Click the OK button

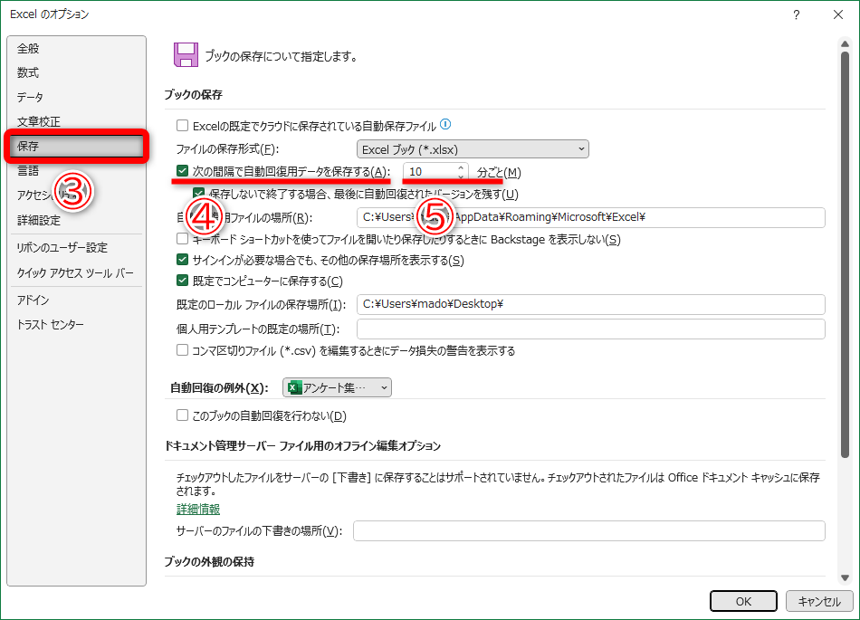click(742, 601)
